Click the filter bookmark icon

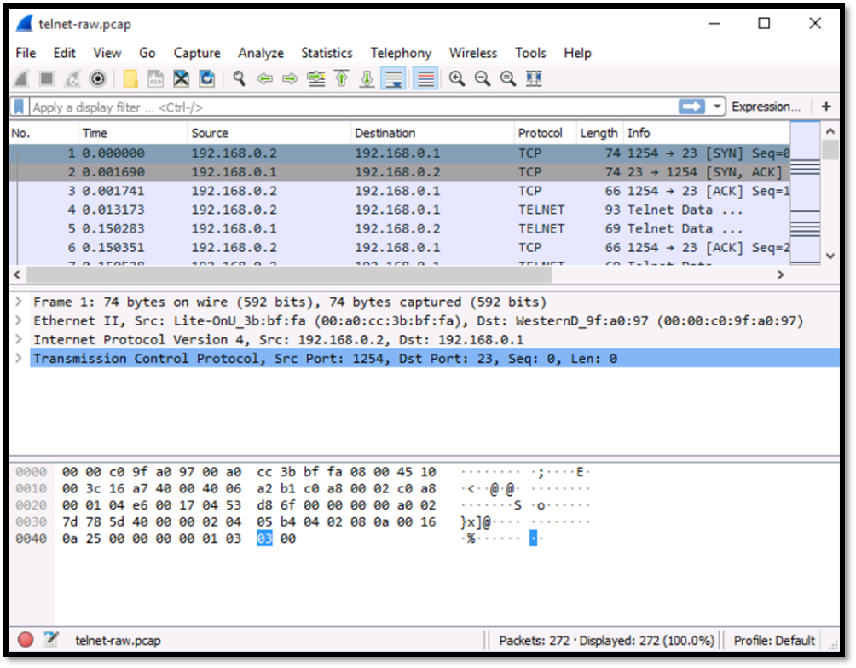click(x=19, y=107)
